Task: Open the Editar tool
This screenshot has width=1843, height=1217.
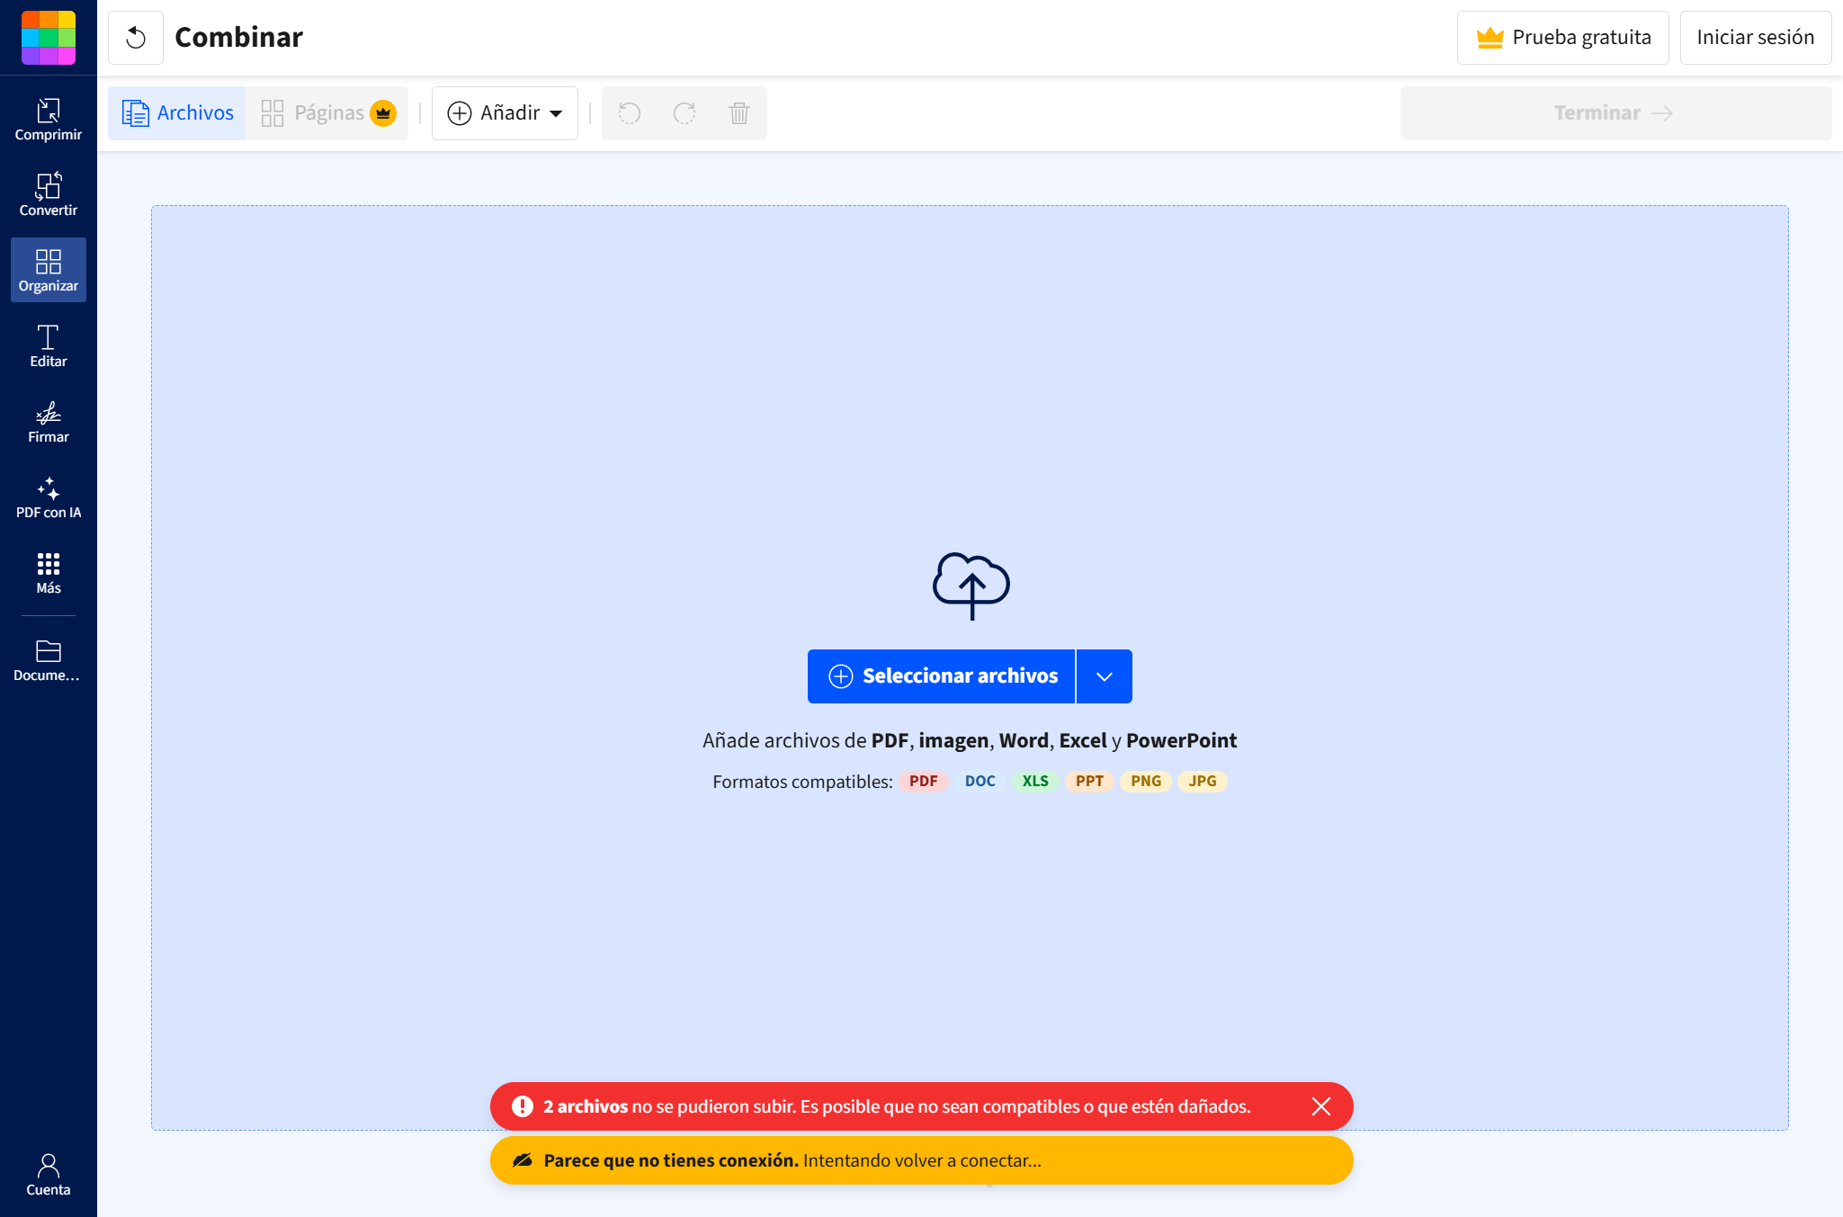Action: (49, 346)
